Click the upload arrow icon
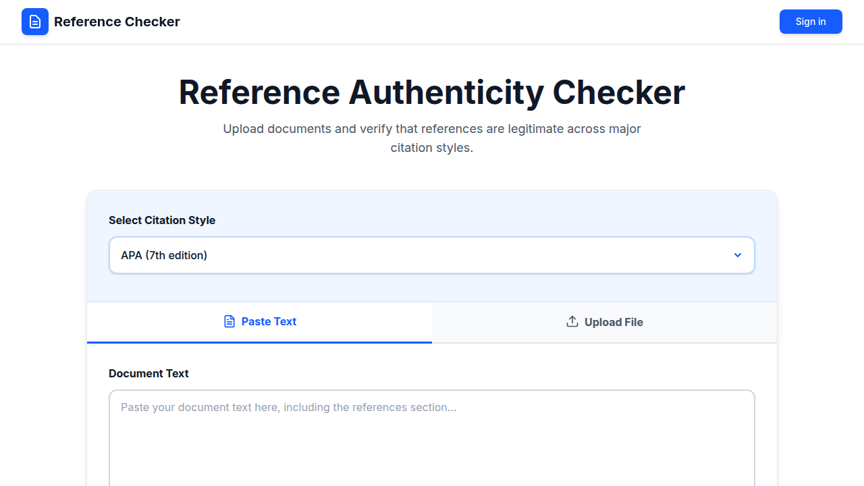The image size is (864, 486). (x=572, y=321)
